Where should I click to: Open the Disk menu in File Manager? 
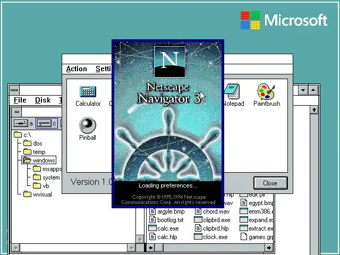[x=42, y=100]
